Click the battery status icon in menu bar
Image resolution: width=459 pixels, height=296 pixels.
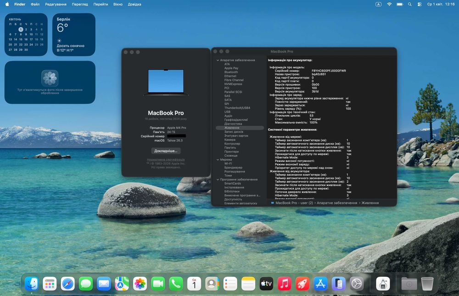(400, 4)
